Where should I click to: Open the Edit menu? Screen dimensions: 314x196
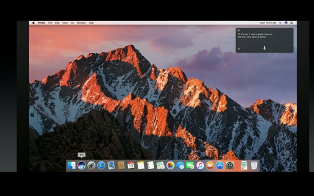click(57, 23)
